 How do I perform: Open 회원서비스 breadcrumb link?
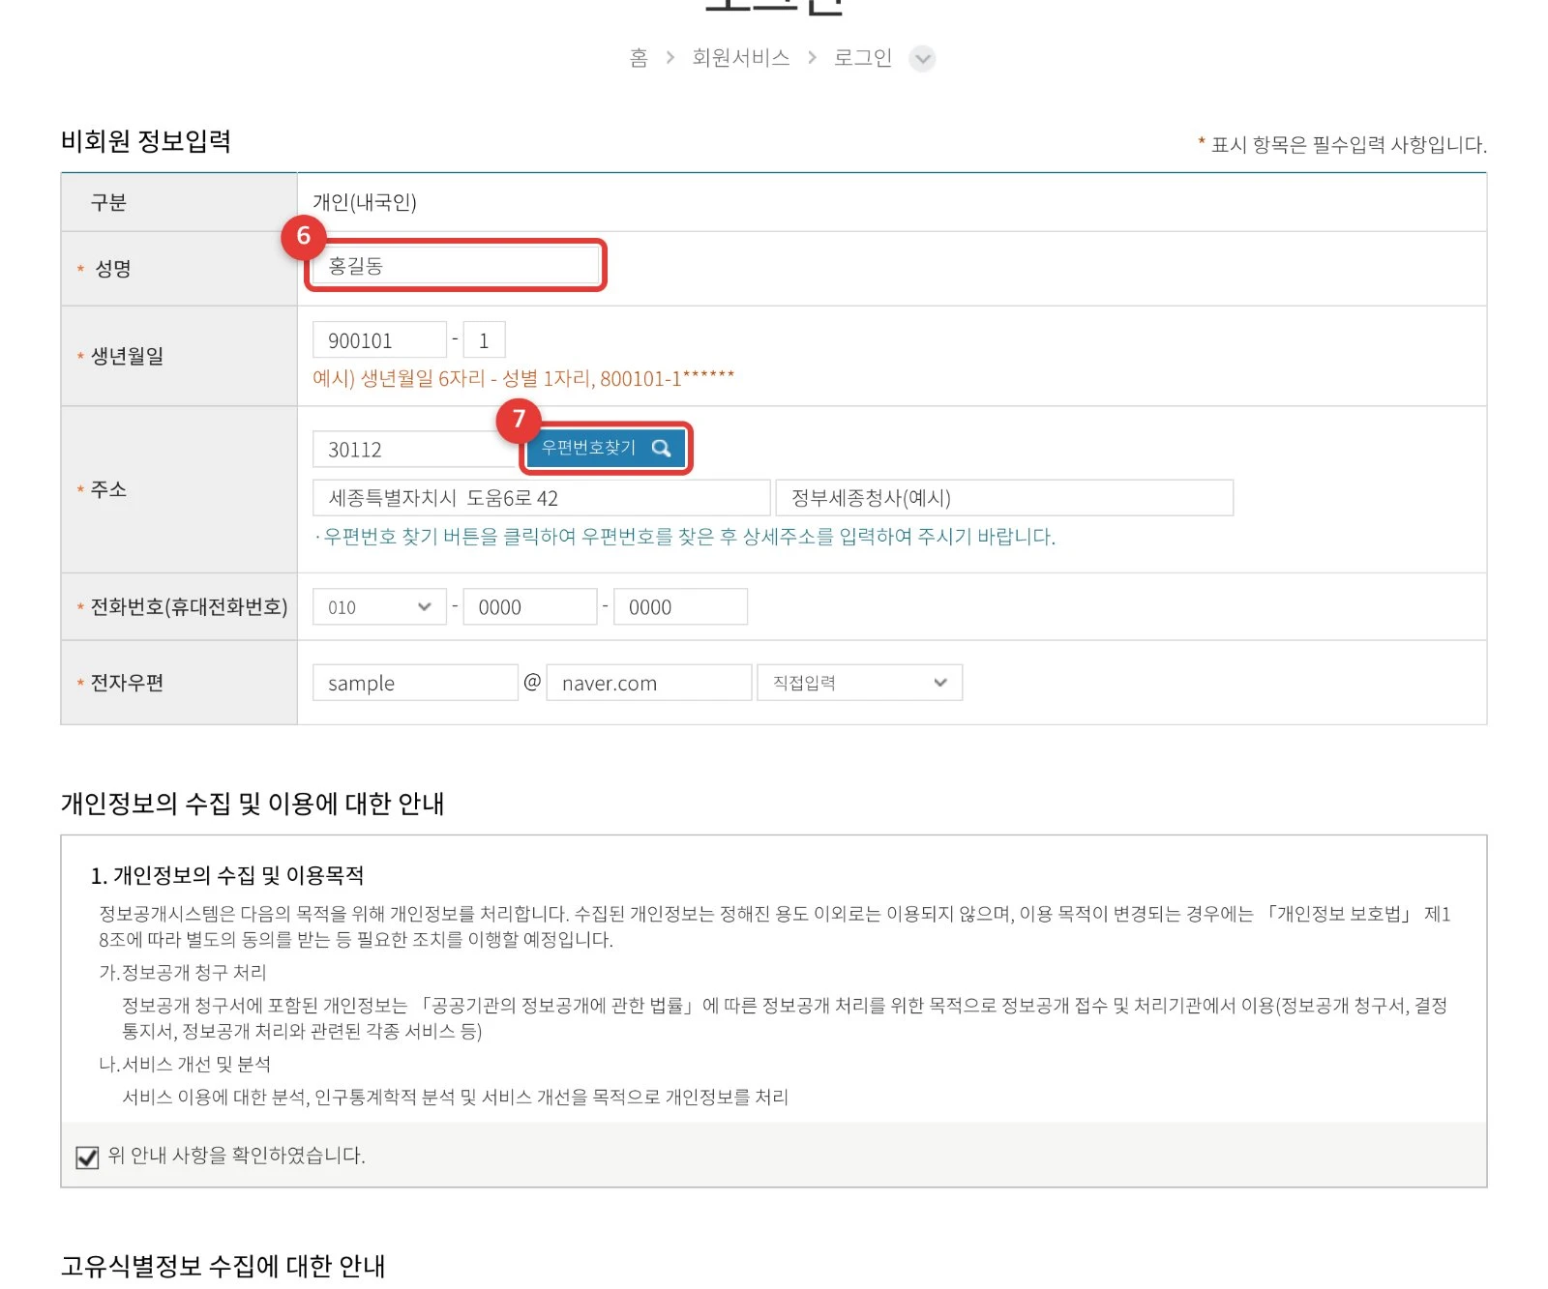pyautogui.click(x=741, y=58)
